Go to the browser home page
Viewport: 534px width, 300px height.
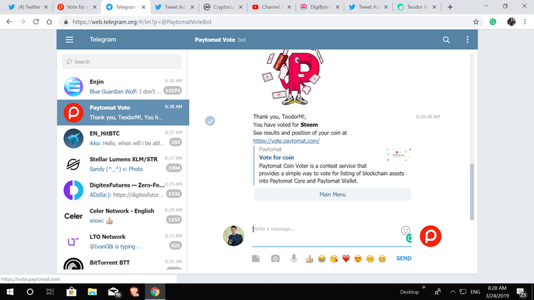pyautogui.click(x=49, y=22)
